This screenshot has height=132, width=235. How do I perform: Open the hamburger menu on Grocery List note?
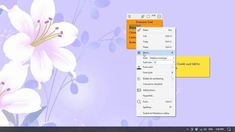click(130, 16)
